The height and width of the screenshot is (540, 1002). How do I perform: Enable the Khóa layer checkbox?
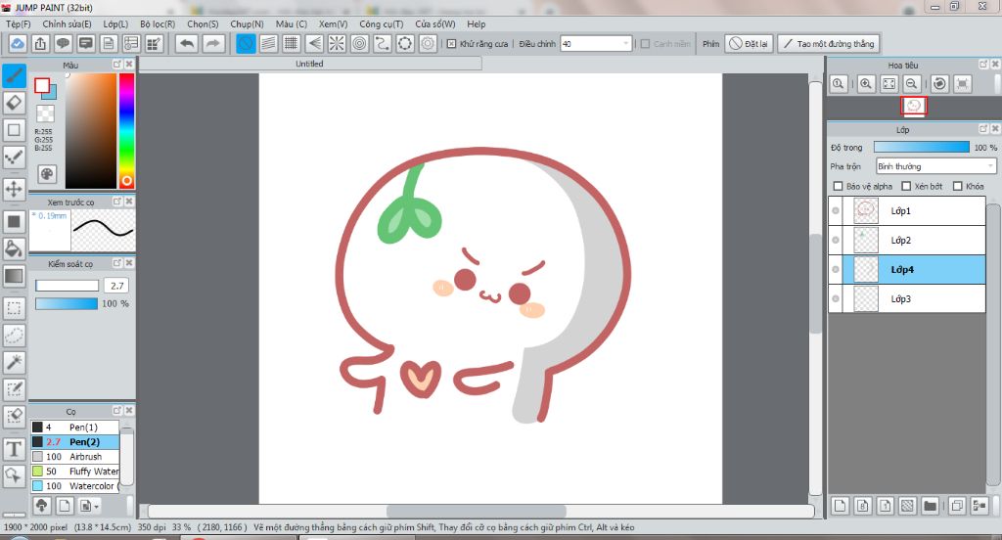coord(957,186)
